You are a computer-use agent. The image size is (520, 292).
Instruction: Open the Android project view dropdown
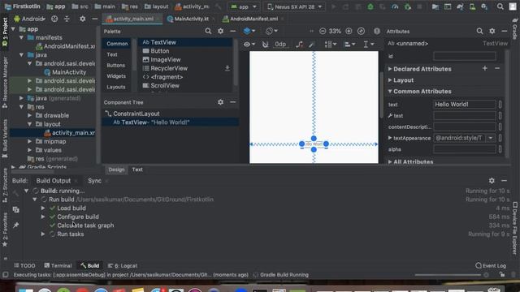(30, 19)
